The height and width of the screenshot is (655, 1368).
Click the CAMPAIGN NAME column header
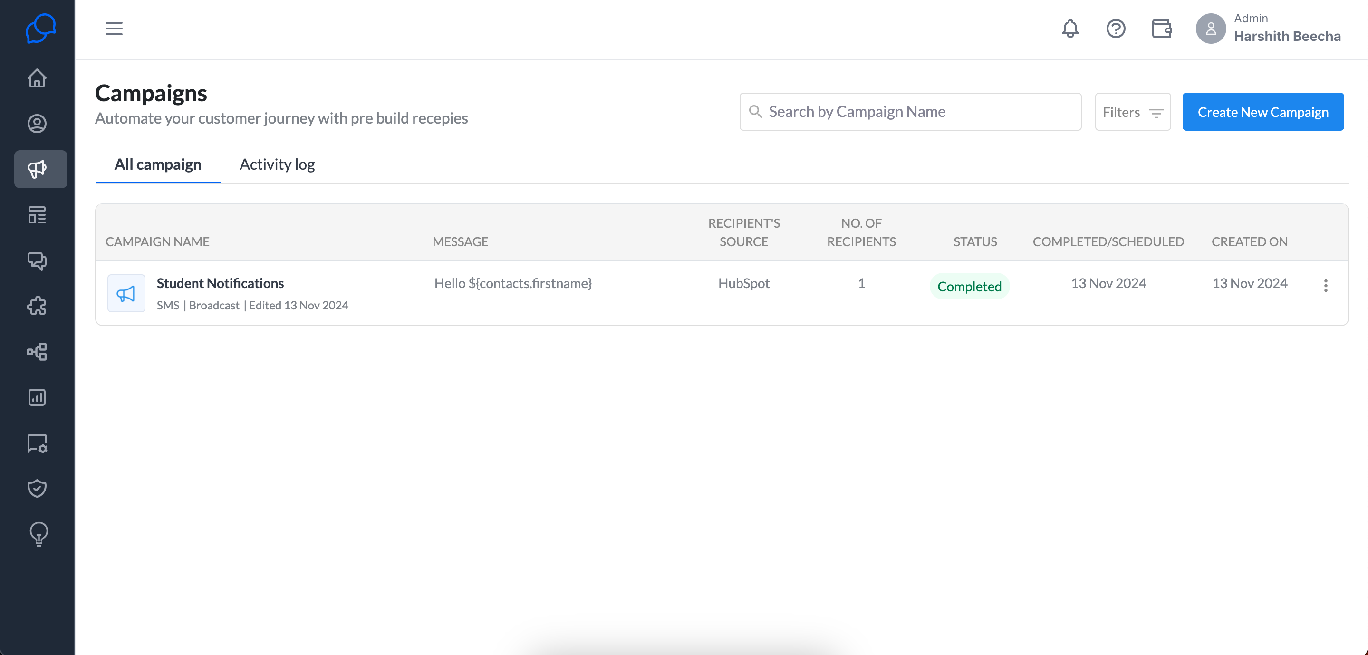(157, 242)
